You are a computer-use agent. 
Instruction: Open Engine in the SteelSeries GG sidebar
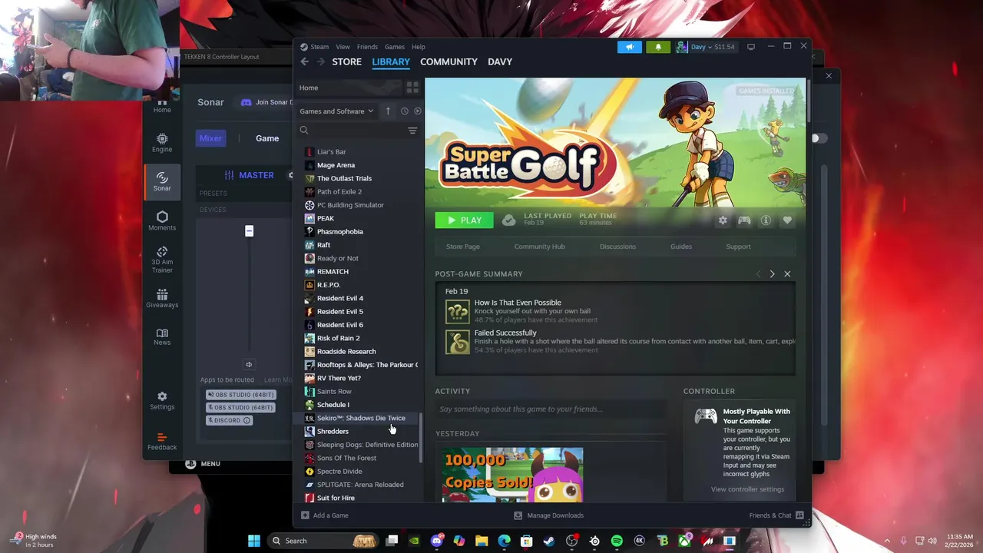162,143
